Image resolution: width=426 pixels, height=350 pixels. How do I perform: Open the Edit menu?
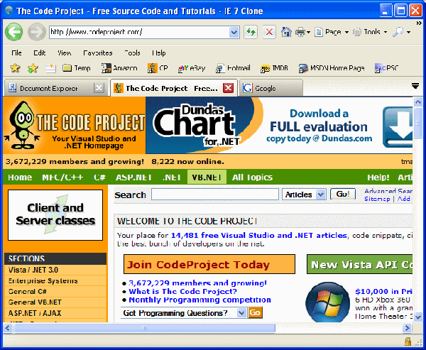[x=39, y=53]
